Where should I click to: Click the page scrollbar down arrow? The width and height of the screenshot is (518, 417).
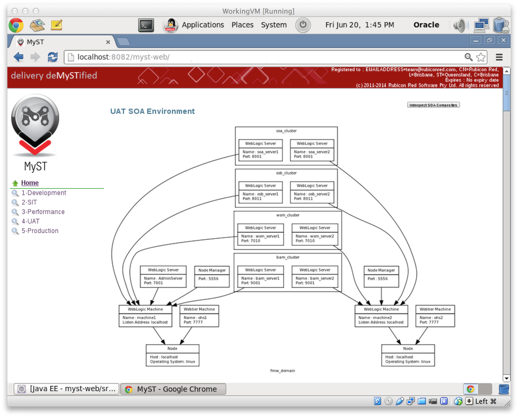click(506, 378)
